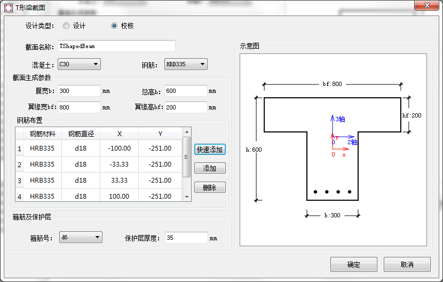
Task: Close the T形梁截面 dialog window
Action: click(x=426, y=5)
